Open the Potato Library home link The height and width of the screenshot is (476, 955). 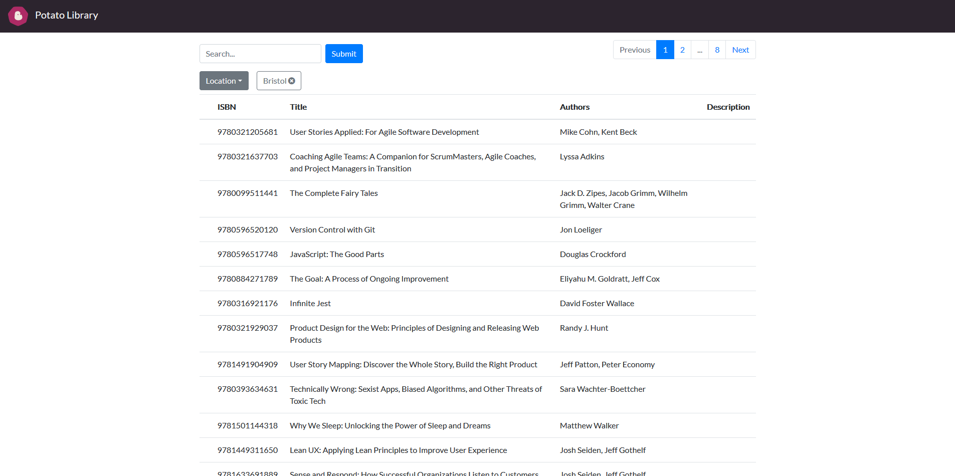(67, 15)
